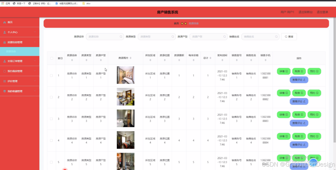Sort table by 房源名称 column arrows
Viewport: 336px width, 170px height.
coord(72,60)
